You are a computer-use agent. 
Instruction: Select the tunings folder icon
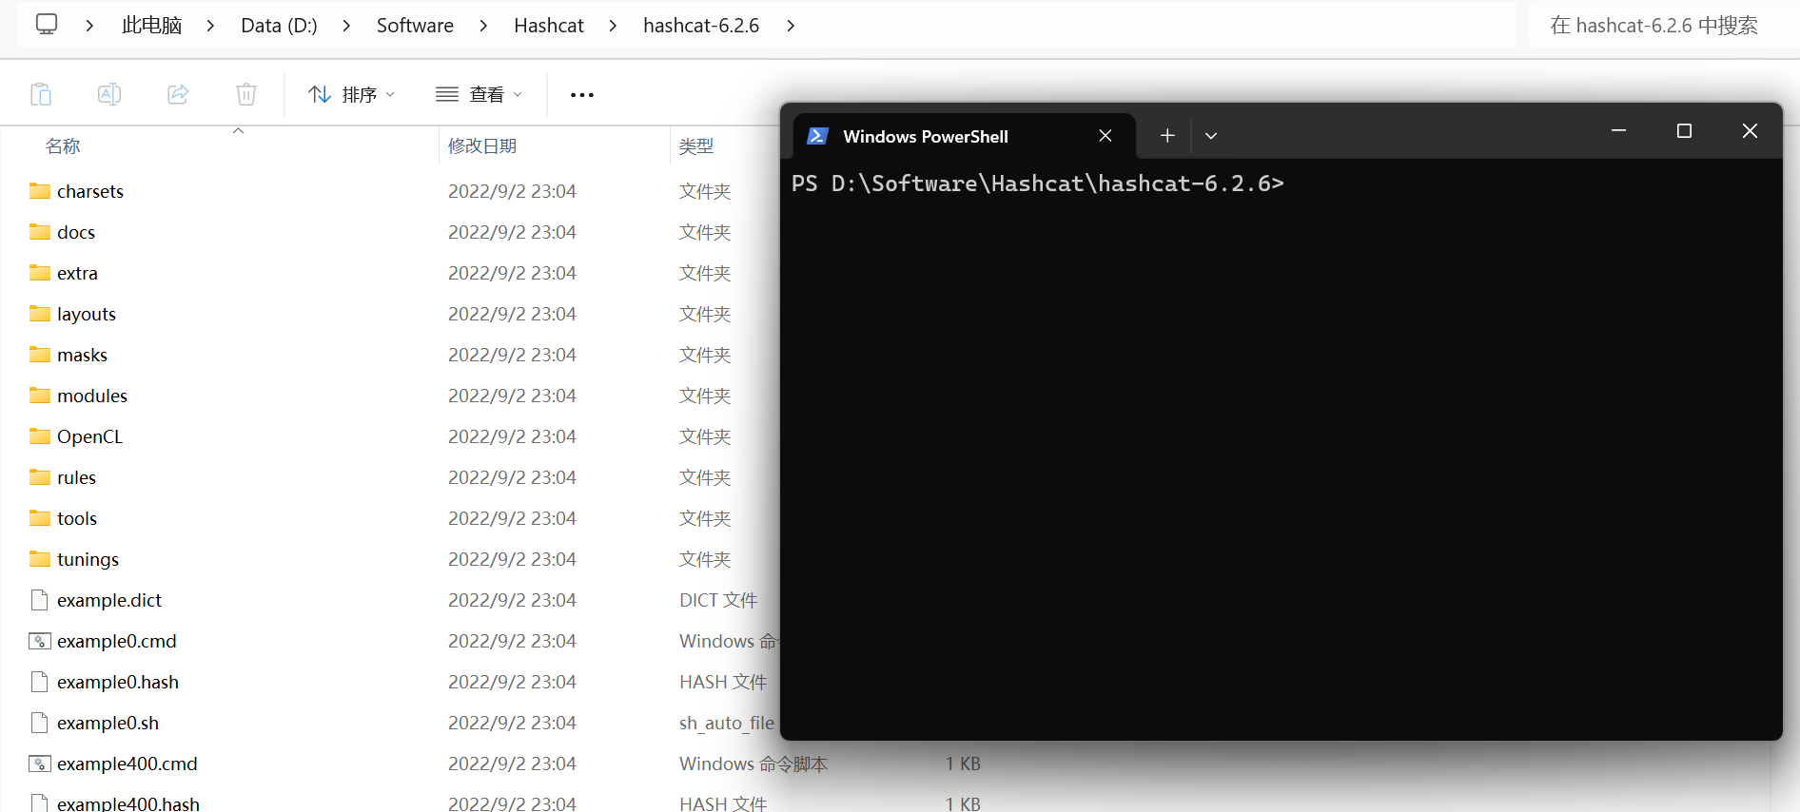tap(40, 558)
